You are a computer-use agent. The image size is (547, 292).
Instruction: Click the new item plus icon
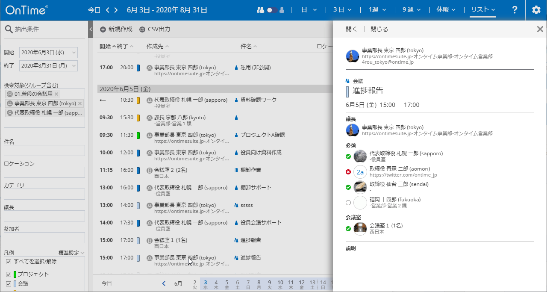[x=103, y=29]
